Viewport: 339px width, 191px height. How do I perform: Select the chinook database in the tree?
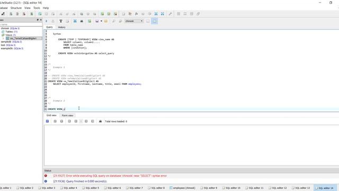pyautogui.click(x=10, y=28)
